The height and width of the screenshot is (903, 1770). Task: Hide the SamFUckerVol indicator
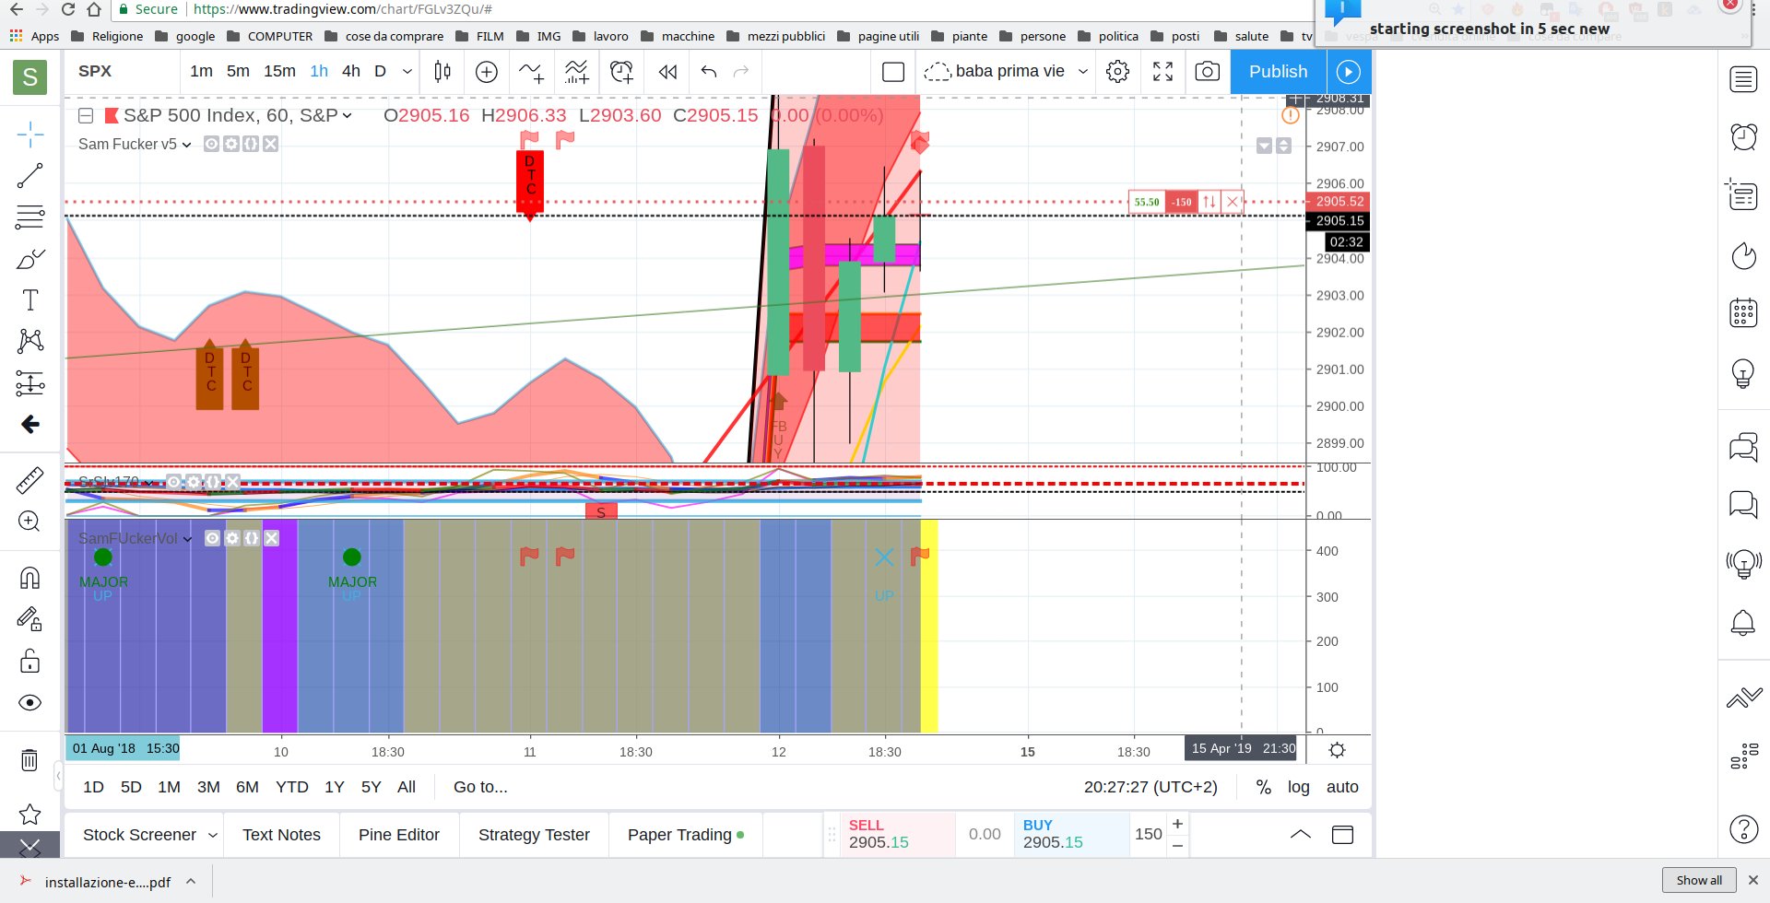(x=212, y=538)
